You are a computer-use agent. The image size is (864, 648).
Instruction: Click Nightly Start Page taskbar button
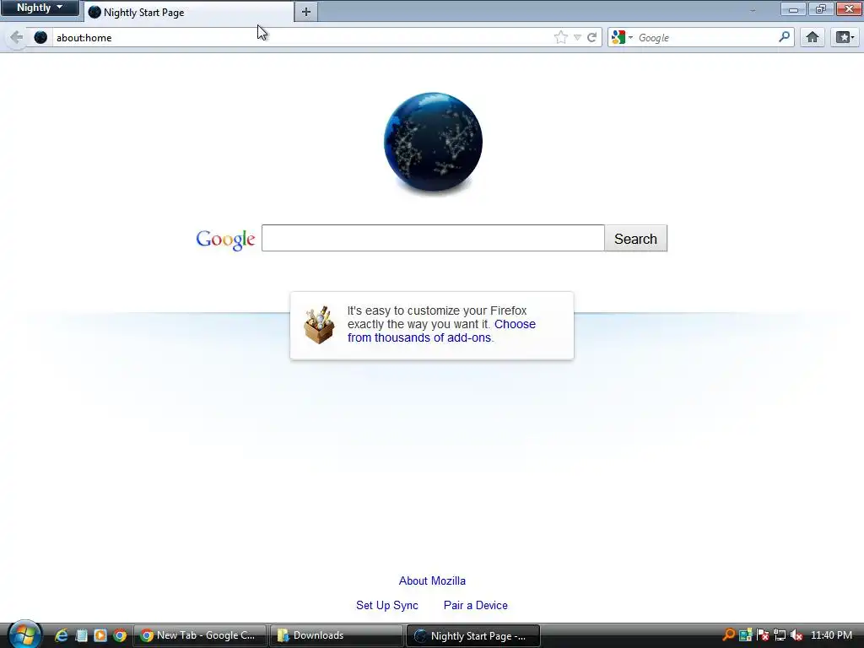(x=472, y=635)
